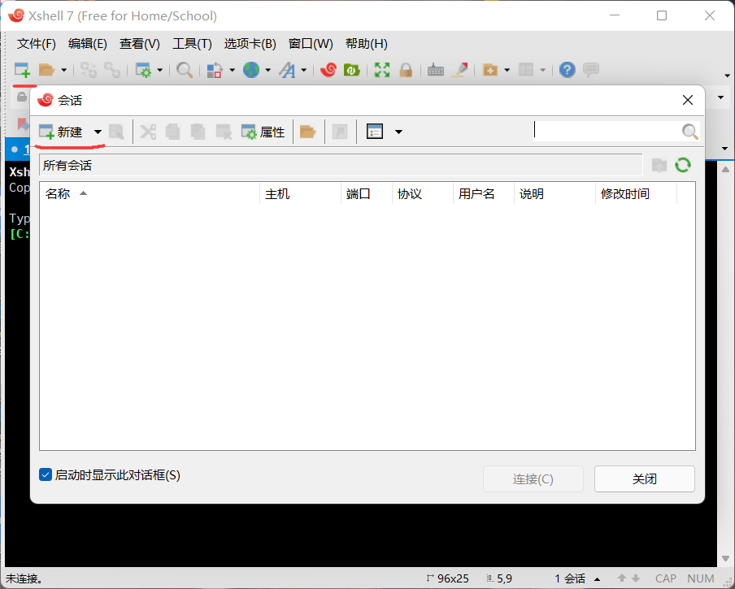Open the session folder icon on the toolbar
Viewport: 735px width, 589px height.
pos(48,70)
